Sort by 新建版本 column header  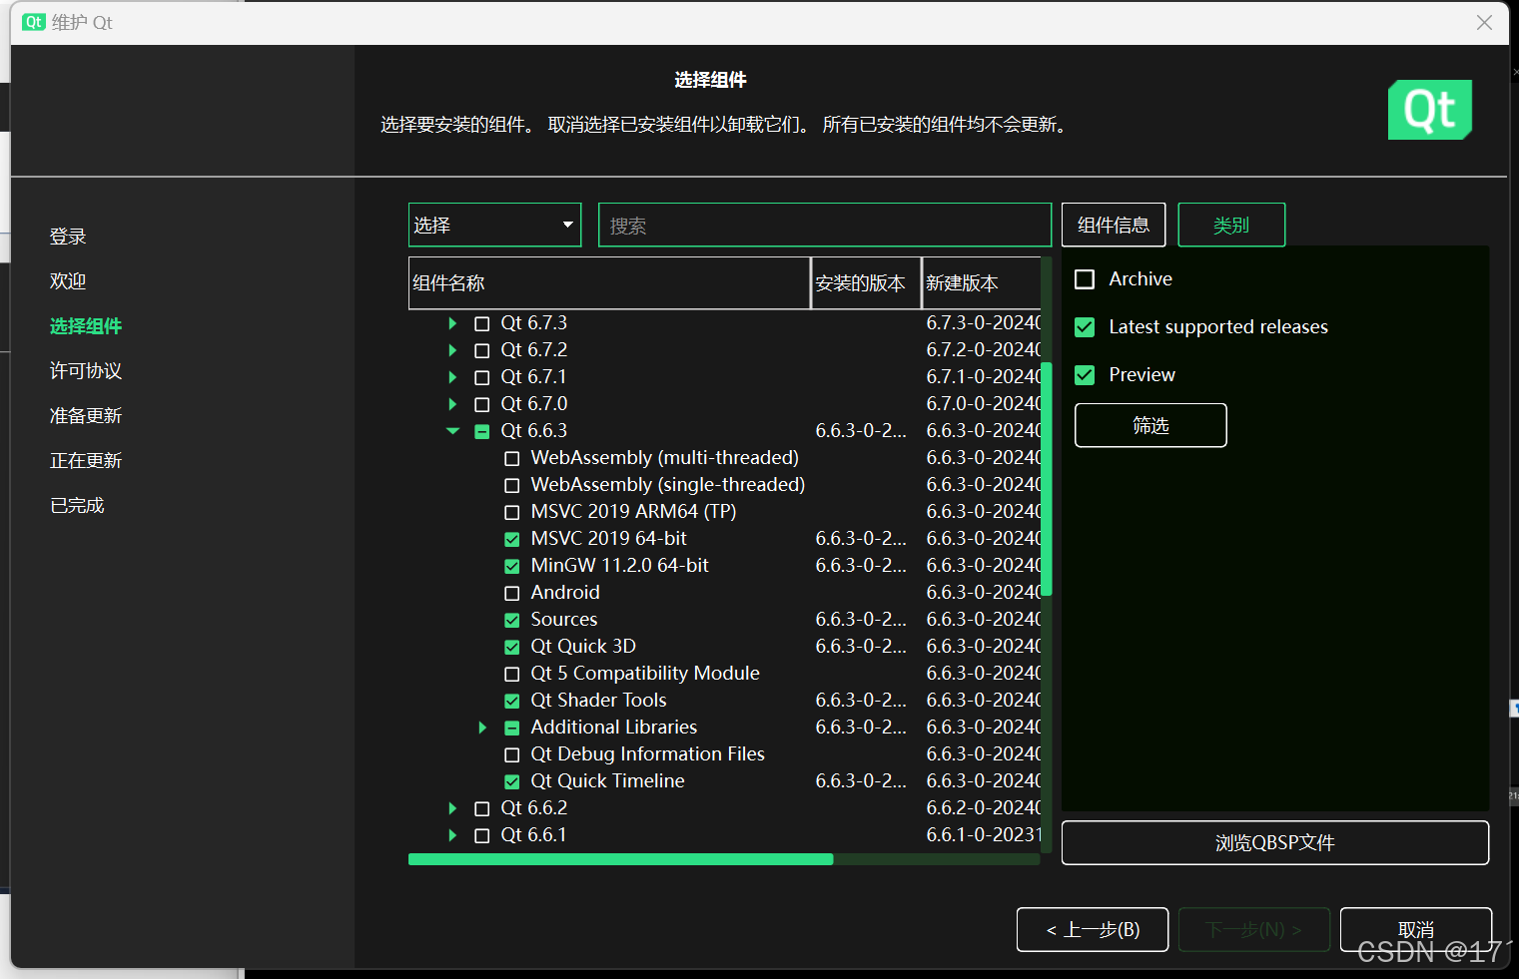981,283
